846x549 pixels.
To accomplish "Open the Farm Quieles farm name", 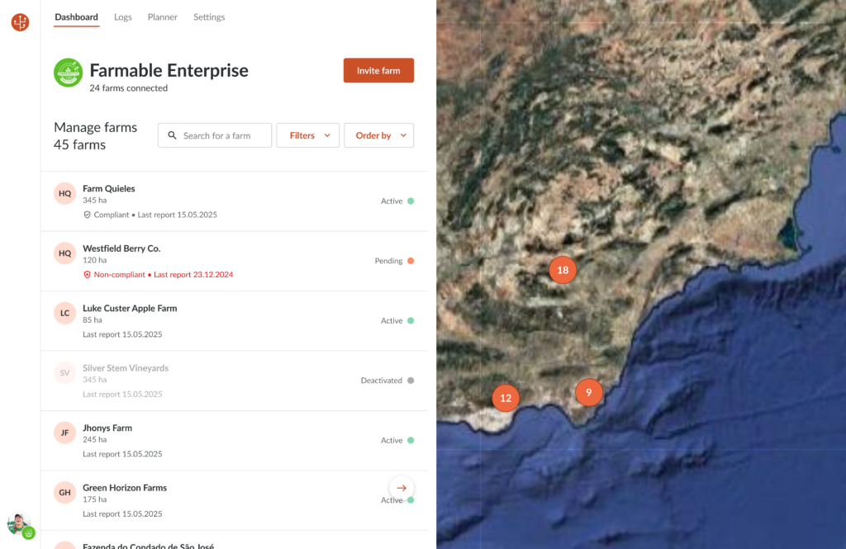I will point(108,189).
